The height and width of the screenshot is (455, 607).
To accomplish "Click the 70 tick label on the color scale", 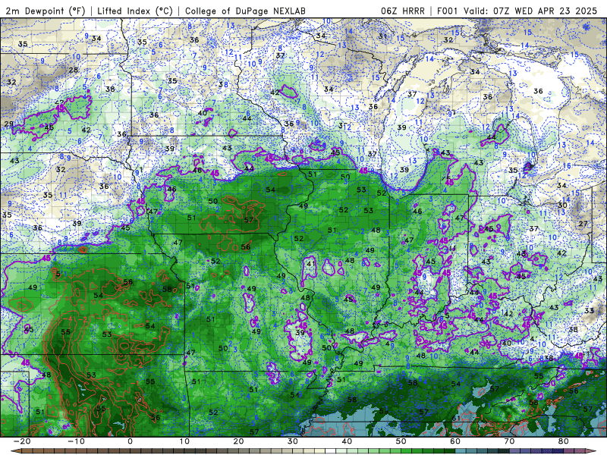I will [x=509, y=441].
